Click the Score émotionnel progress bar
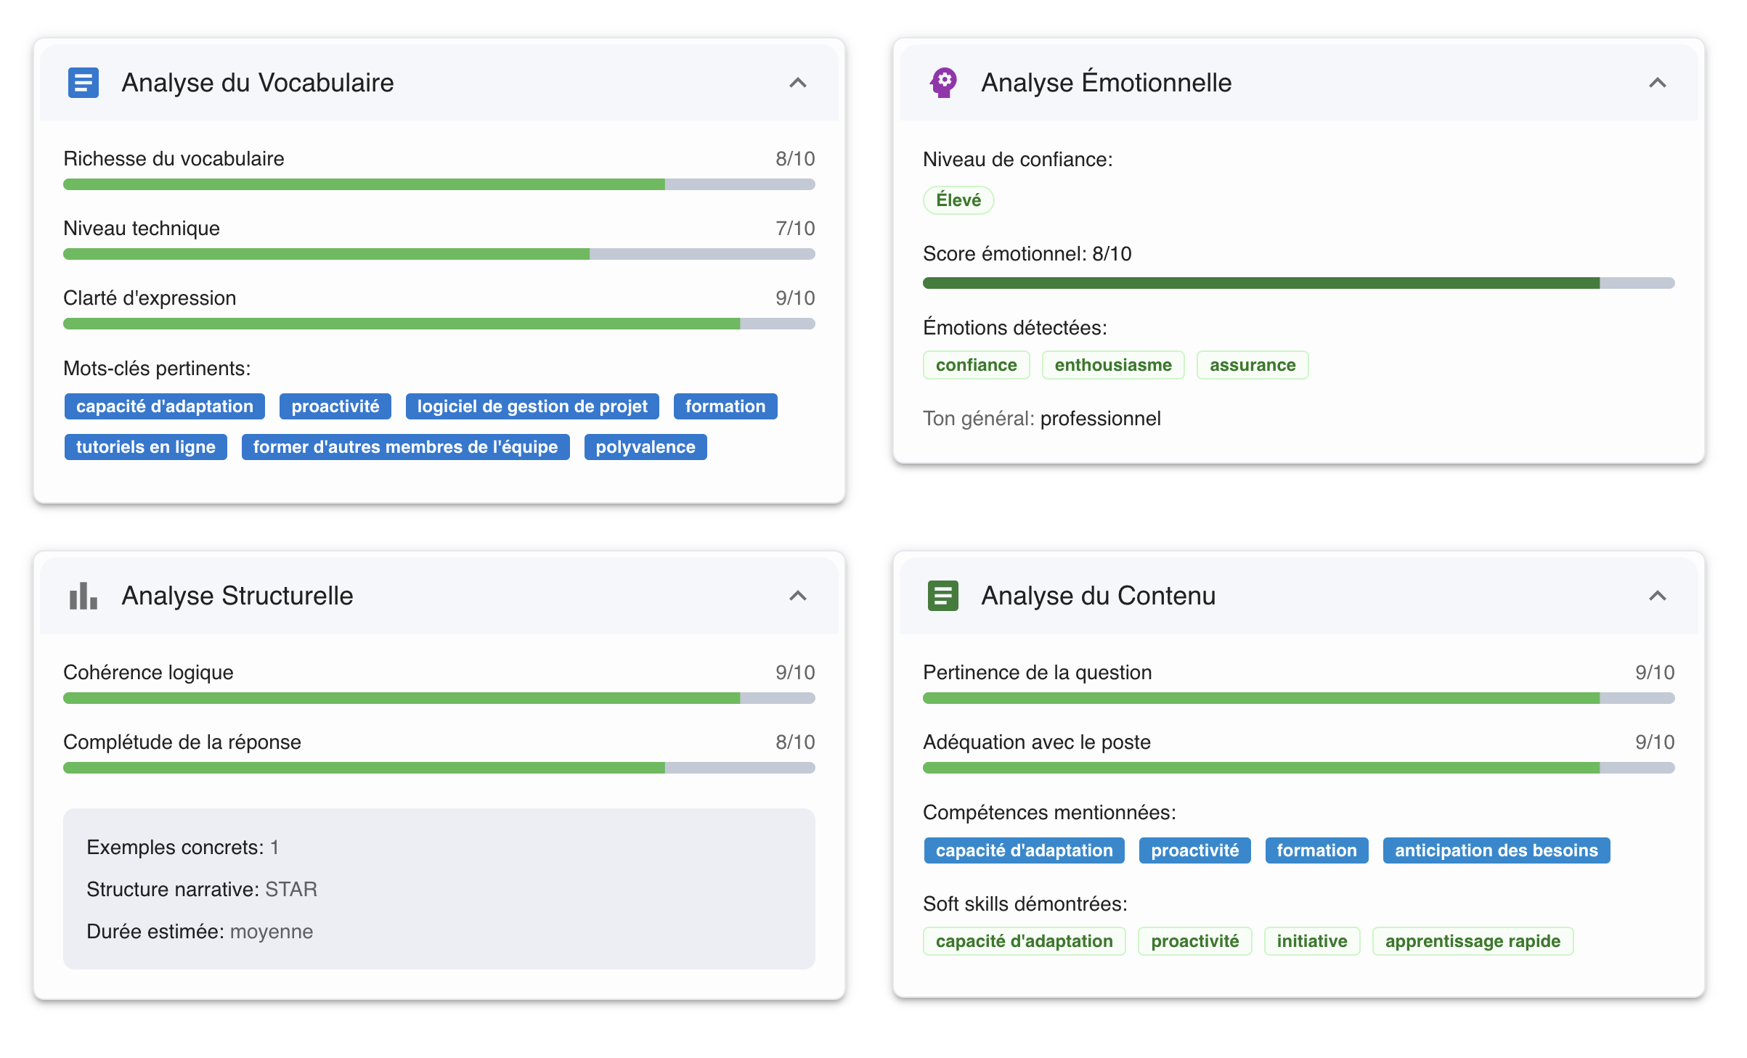This screenshot has width=1747, height=1058. click(1299, 283)
